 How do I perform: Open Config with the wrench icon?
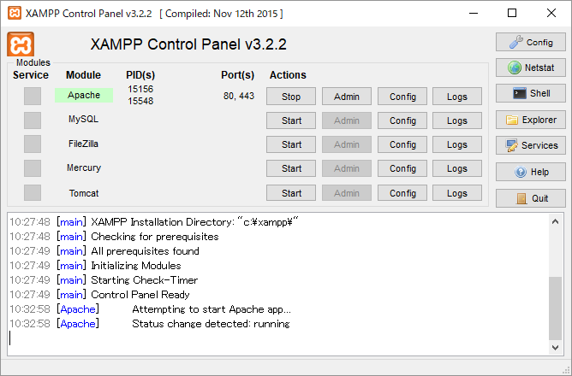coord(530,42)
